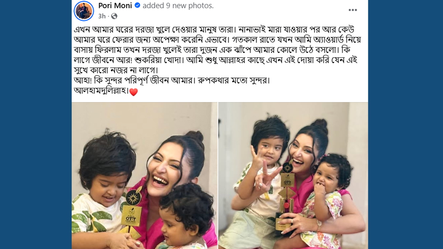
Task: Open the three-dot post options menu
Action: tap(353, 10)
